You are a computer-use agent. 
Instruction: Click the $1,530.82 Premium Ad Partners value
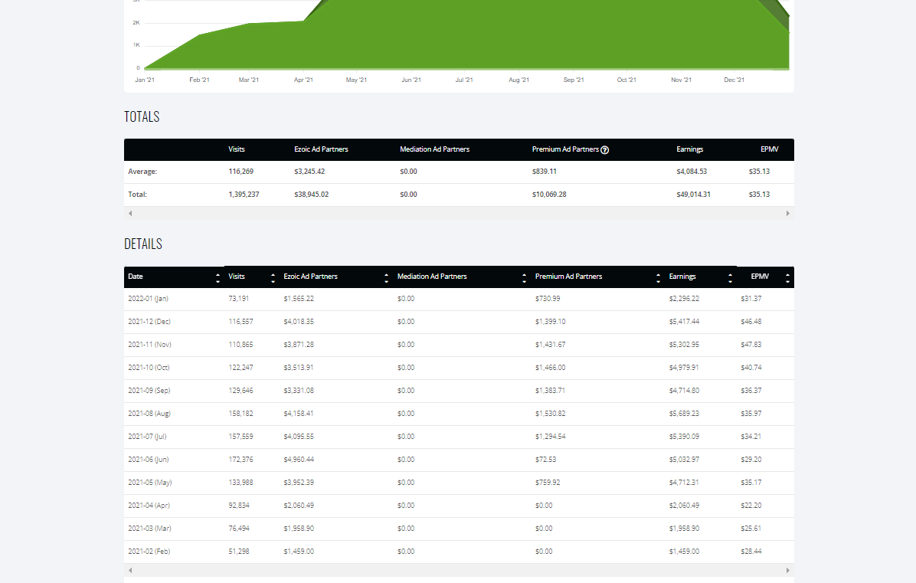[x=551, y=414]
